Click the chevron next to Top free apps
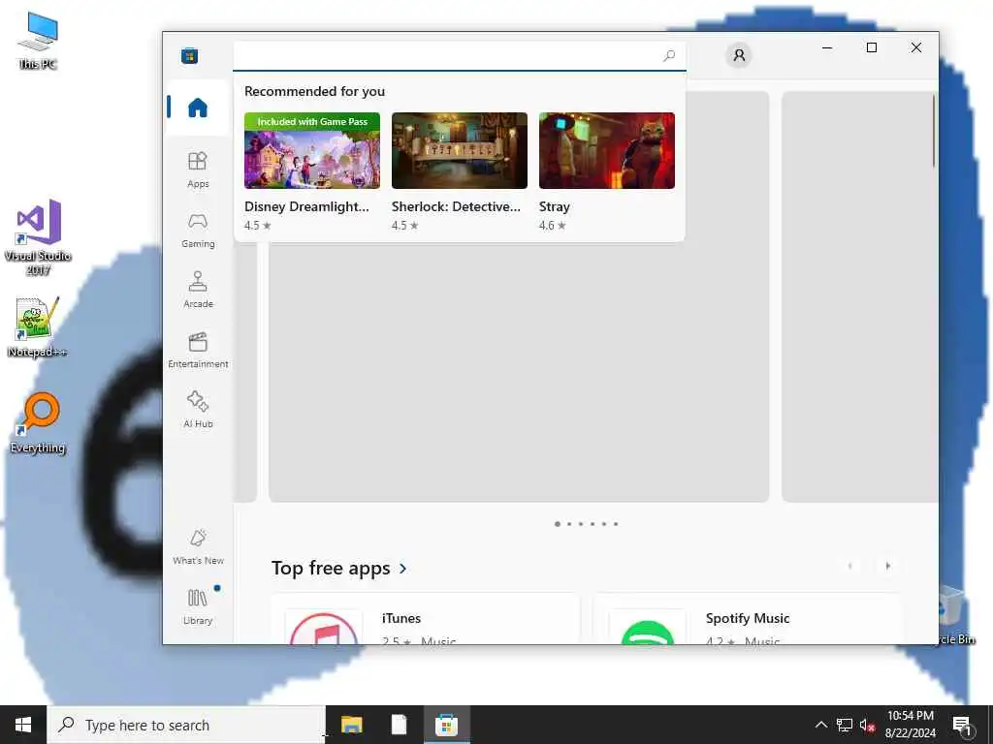 (x=402, y=569)
